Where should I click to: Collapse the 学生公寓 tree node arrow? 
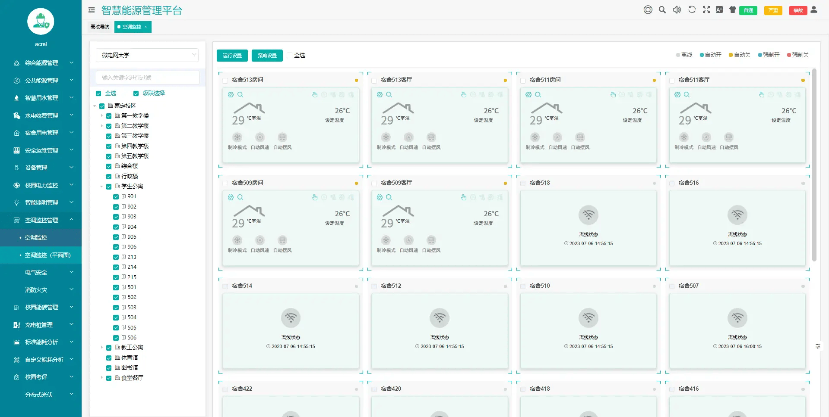tap(102, 187)
